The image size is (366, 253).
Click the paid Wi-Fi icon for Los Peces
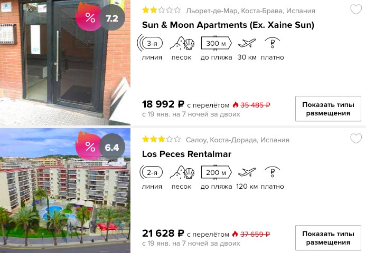tap(273, 171)
